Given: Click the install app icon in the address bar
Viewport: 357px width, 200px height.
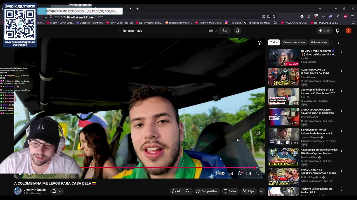Looking at the screenshot, I should pos(269,16).
